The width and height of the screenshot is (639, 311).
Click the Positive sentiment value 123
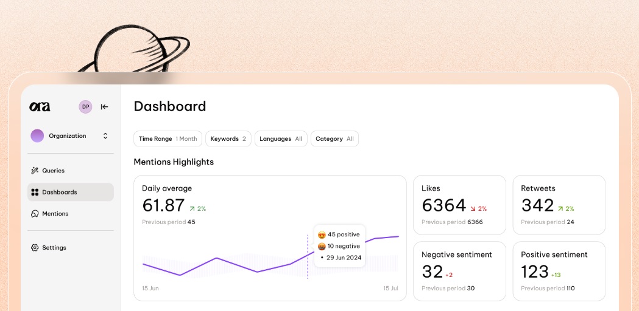(535, 272)
